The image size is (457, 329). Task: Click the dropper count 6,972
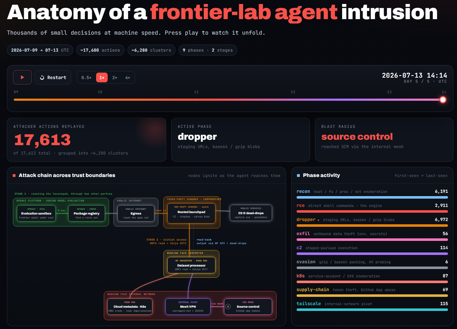click(441, 220)
